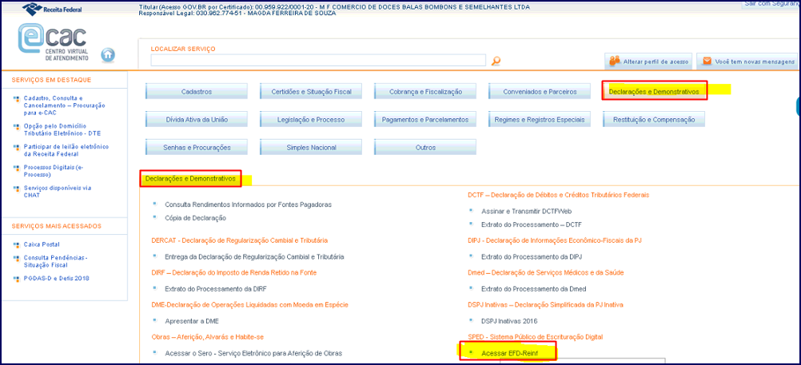The height and width of the screenshot is (365, 801).
Task: Click the search magnifier icon
Action: point(496,61)
